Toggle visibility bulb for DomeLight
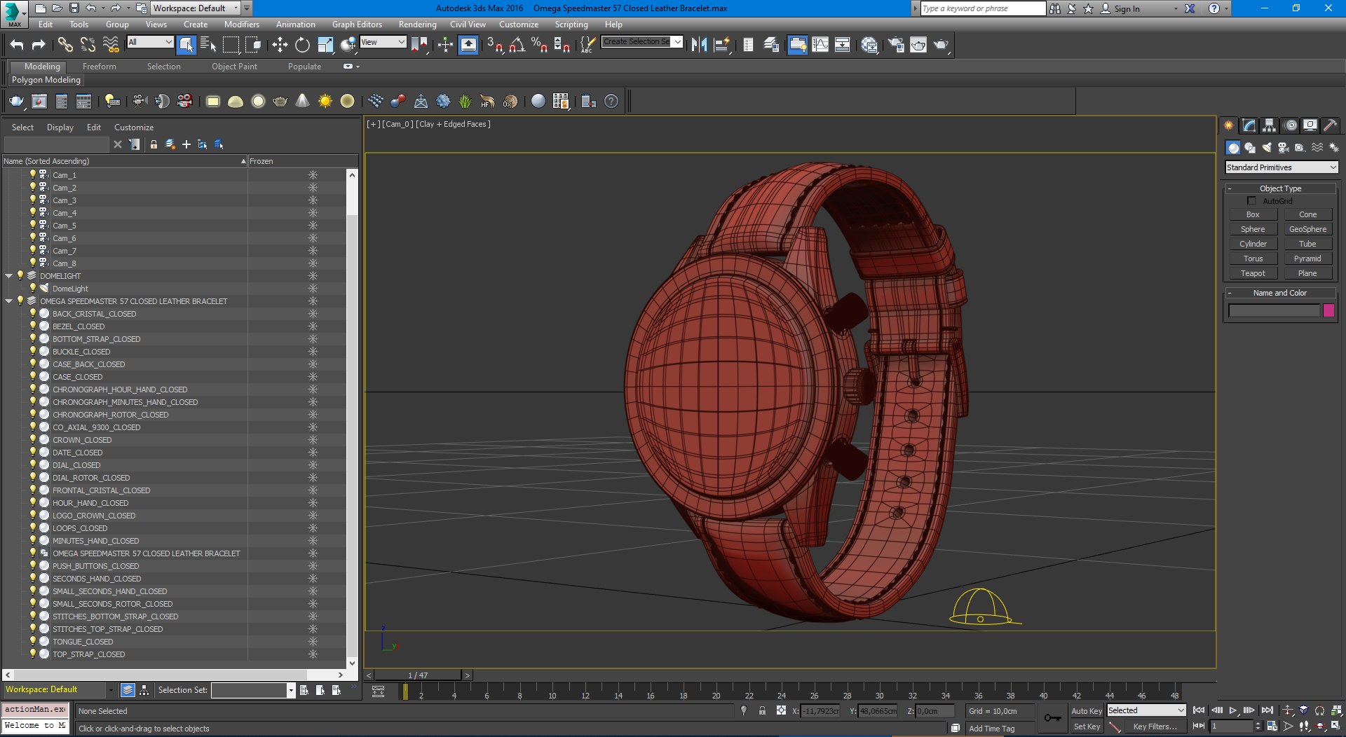1346x737 pixels. 32,288
